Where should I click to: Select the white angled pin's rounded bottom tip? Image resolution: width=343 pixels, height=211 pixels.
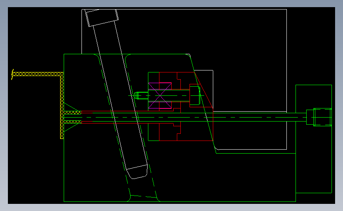[x=137, y=172]
